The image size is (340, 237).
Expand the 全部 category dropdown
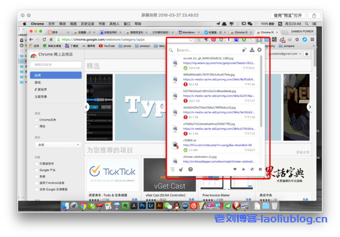(x=56, y=145)
